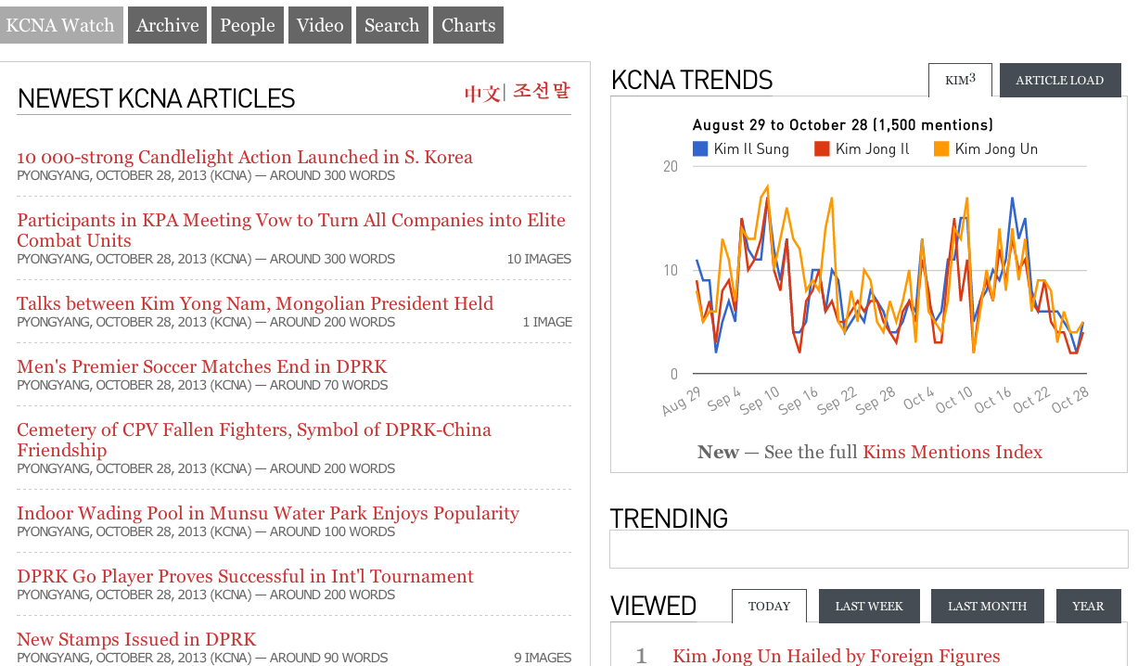Click inside the empty Trending box

869,549
